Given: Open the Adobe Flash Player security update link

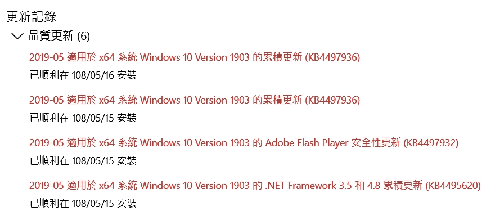Looking at the screenshot, I should [x=244, y=143].
